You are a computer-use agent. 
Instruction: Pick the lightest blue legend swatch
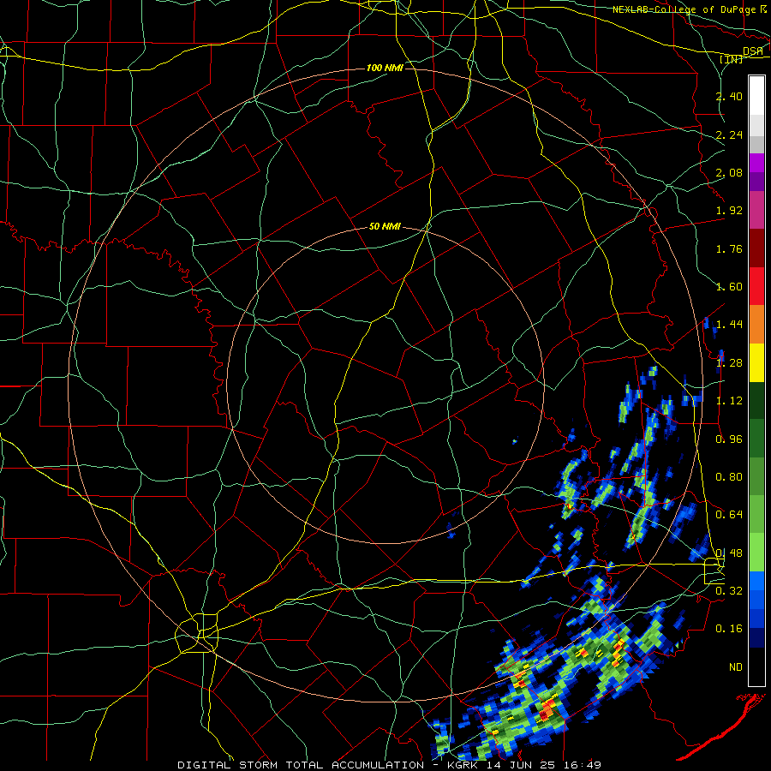pyautogui.click(x=756, y=581)
